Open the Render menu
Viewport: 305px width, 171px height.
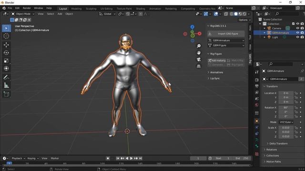pyautogui.click(x=27, y=8)
